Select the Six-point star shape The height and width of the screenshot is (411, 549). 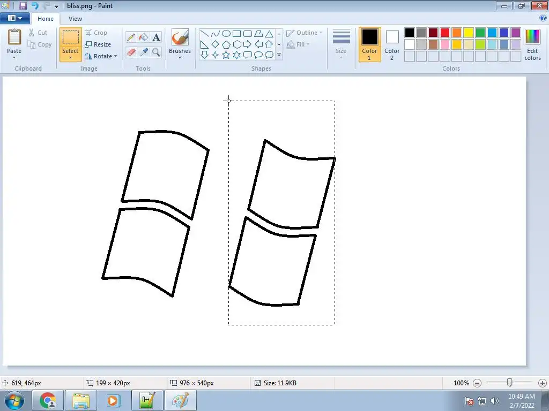(236, 55)
